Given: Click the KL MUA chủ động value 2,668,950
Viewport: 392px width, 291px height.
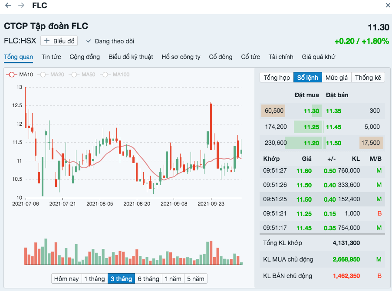Looking at the screenshot, I should [x=346, y=259].
